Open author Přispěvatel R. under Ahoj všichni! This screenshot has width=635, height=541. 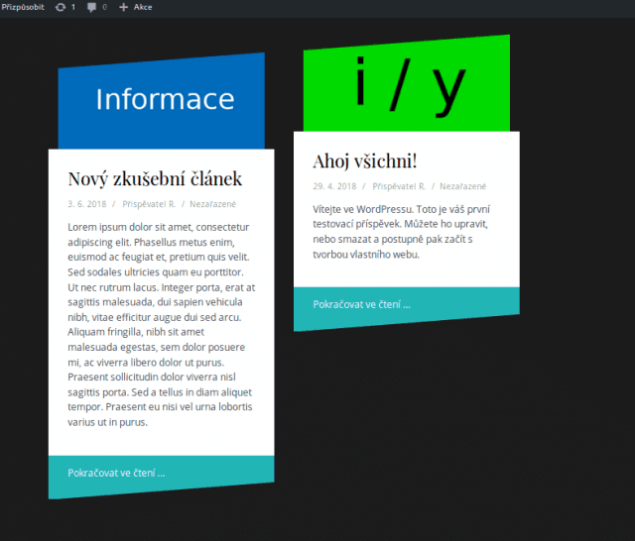tap(399, 186)
